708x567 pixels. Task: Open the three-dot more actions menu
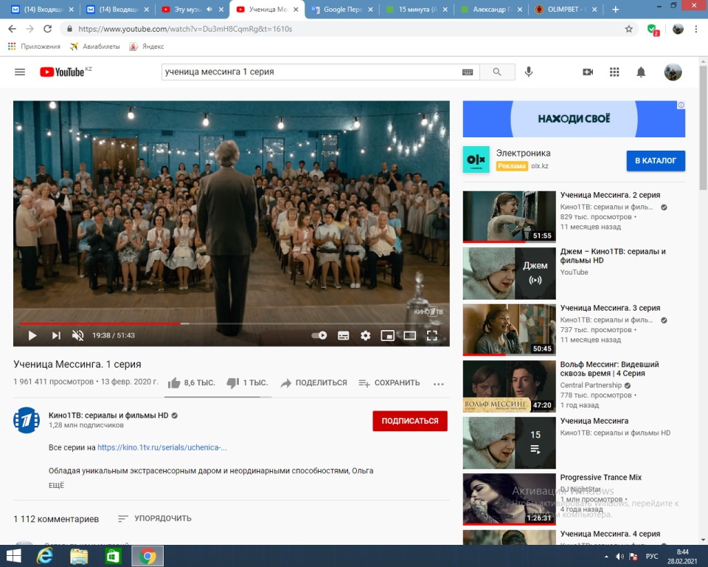pyautogui.click(x=438, y=384)
